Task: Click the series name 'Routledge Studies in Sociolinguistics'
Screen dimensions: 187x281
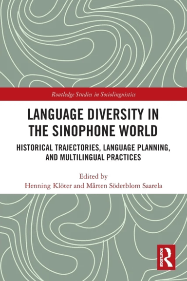Action: (x=93, y=94)
